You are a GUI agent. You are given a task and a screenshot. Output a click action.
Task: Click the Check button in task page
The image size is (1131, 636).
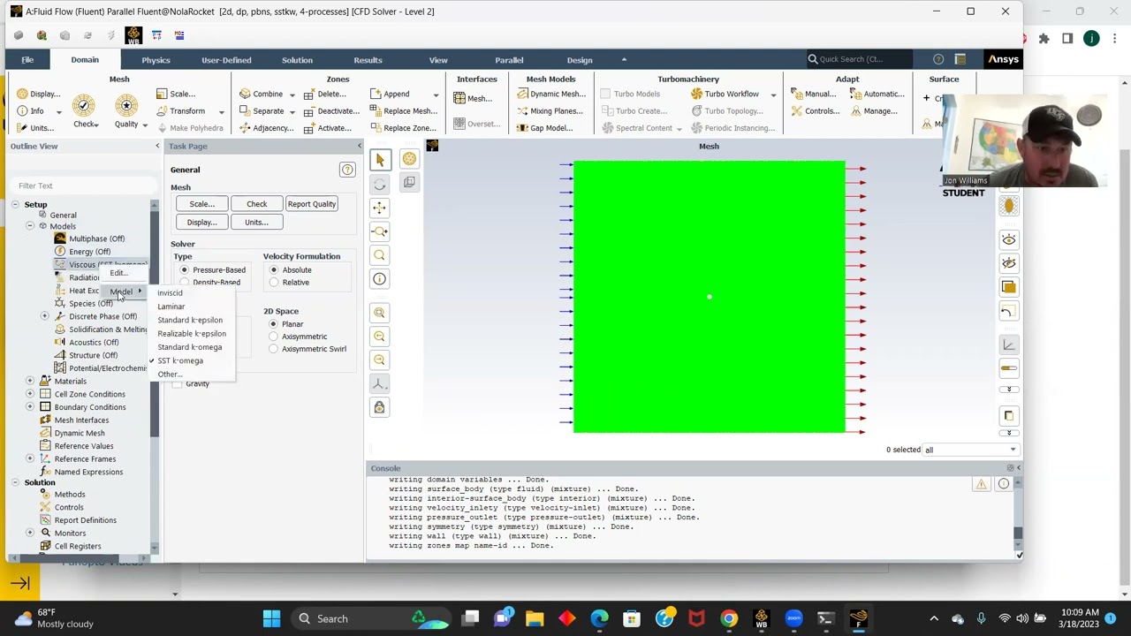point(256,204)
